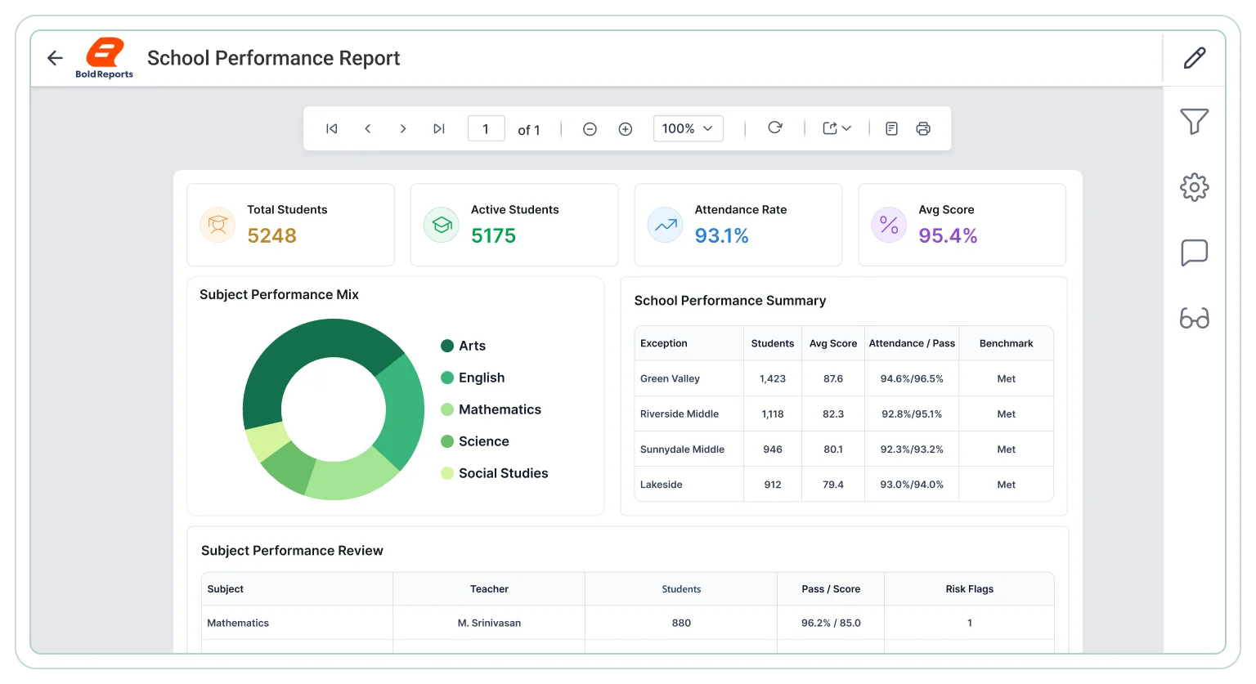Refresh the report
Viewport: 1256px width, 684px height.
(x=775, y=127)
